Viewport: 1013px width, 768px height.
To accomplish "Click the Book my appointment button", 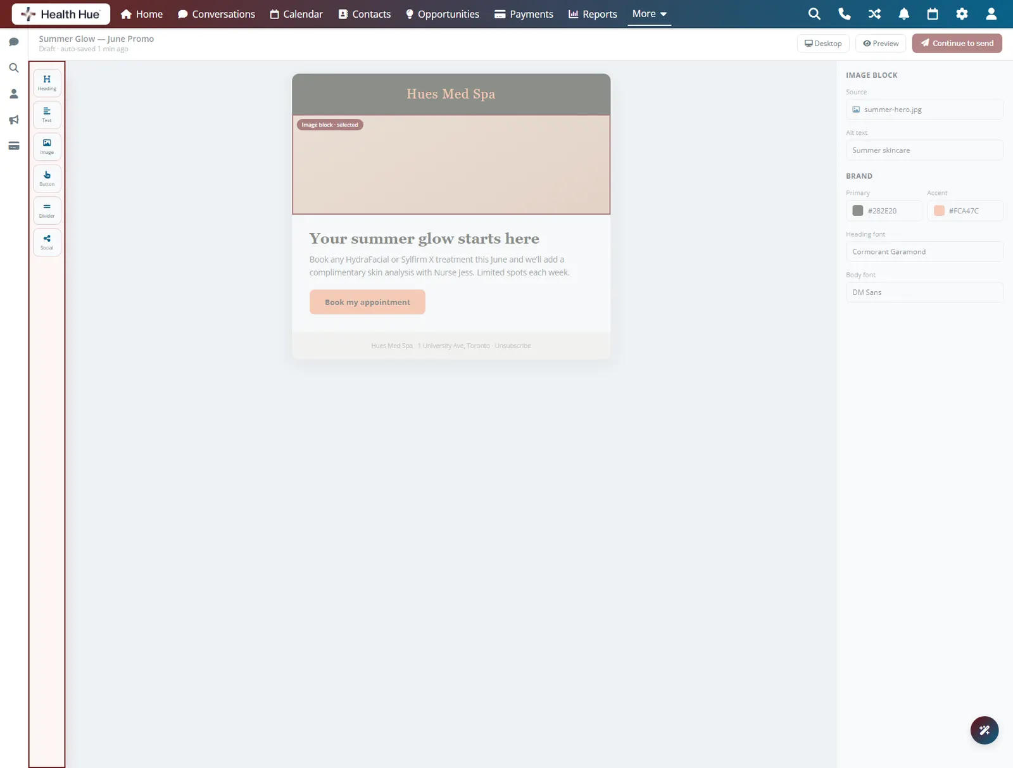I will [x=367, y=302].
